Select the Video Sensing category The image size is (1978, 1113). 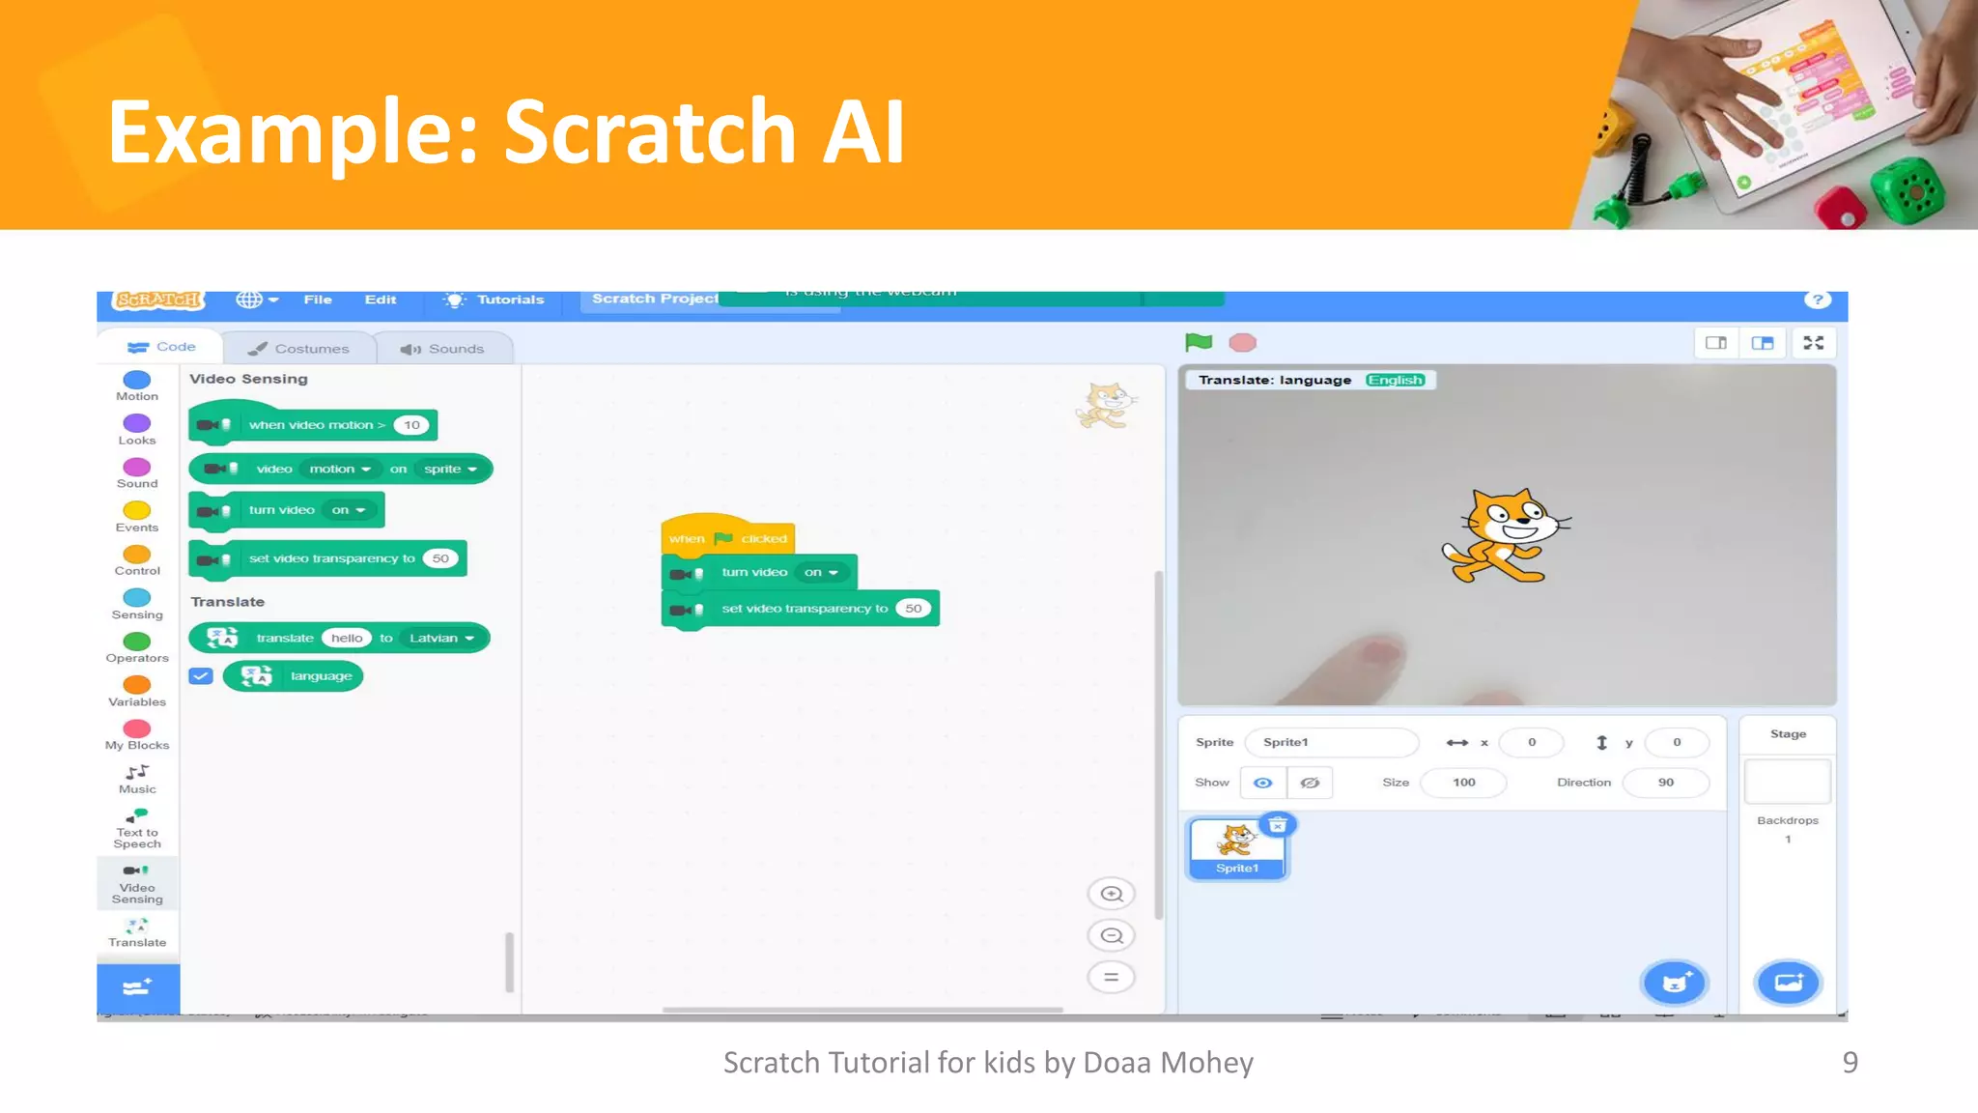(x=137, y=884)
